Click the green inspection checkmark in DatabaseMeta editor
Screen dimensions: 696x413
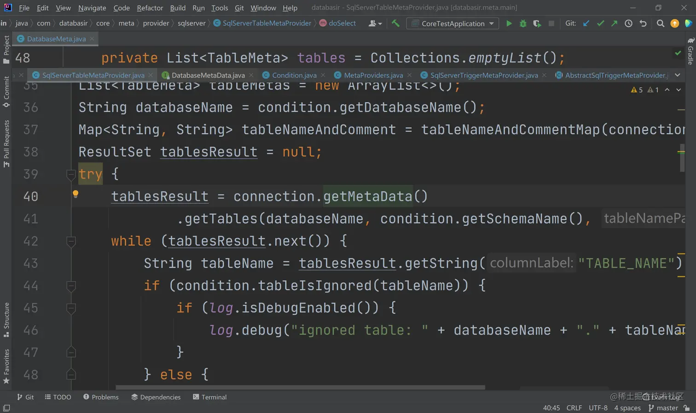[678, 53]
